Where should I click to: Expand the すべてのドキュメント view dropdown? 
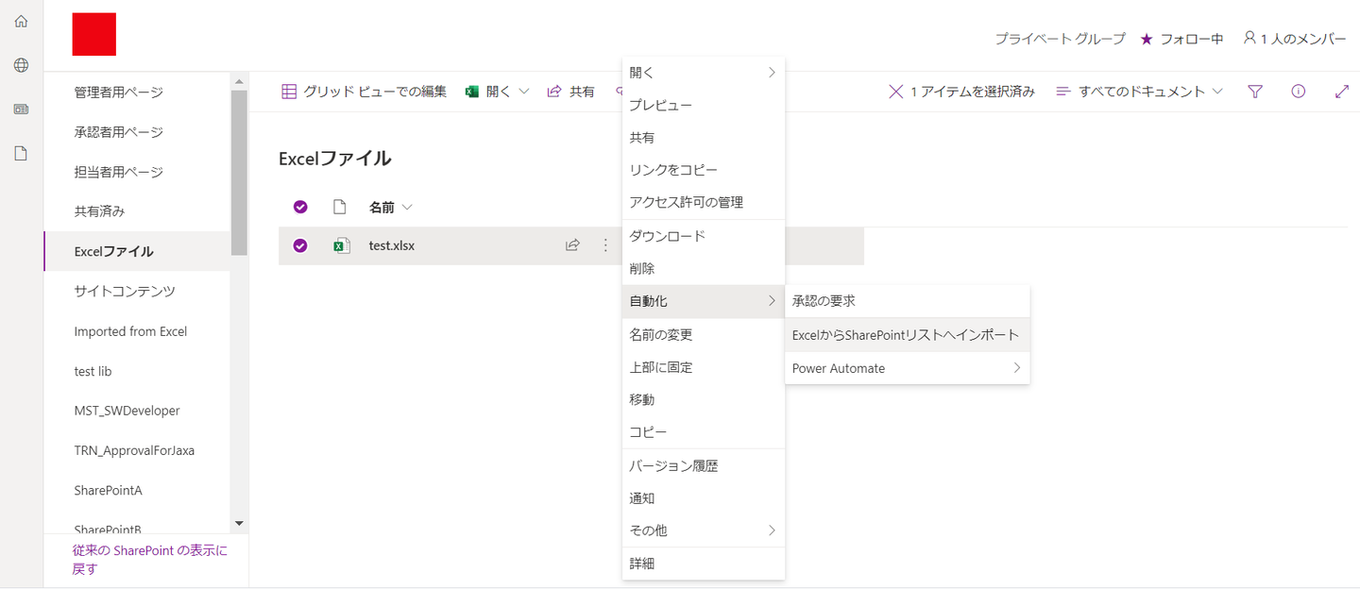tap(1139, 92)
